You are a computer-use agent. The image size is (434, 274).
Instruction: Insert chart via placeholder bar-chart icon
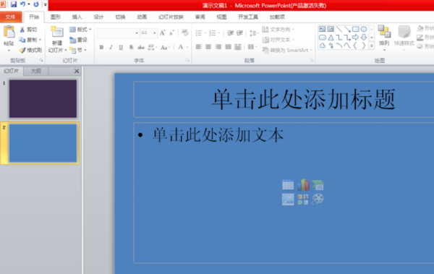(303, 185)
